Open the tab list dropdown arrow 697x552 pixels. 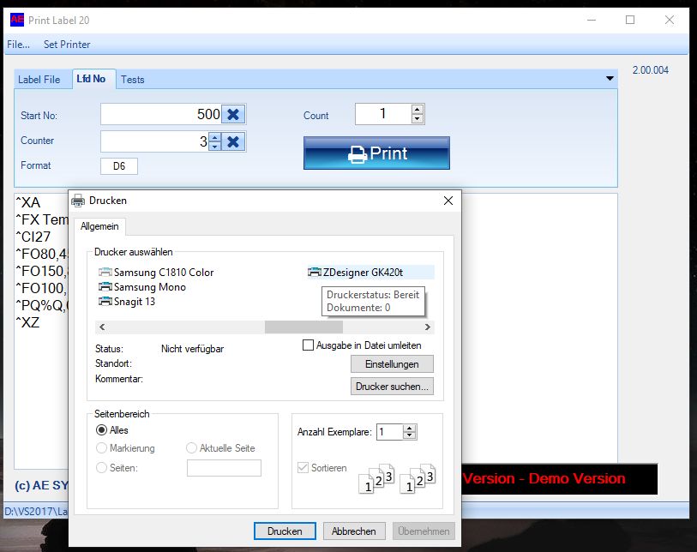pyautogui.click(x=610, y=78)
